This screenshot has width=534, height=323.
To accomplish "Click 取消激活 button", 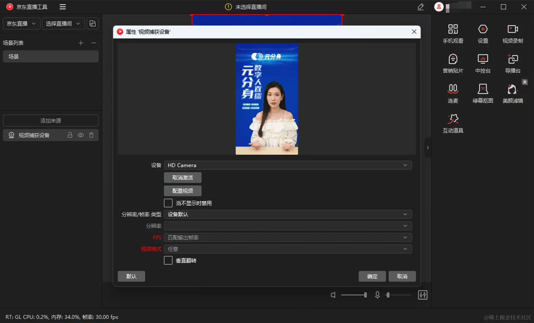I will (x=183, y=178).
